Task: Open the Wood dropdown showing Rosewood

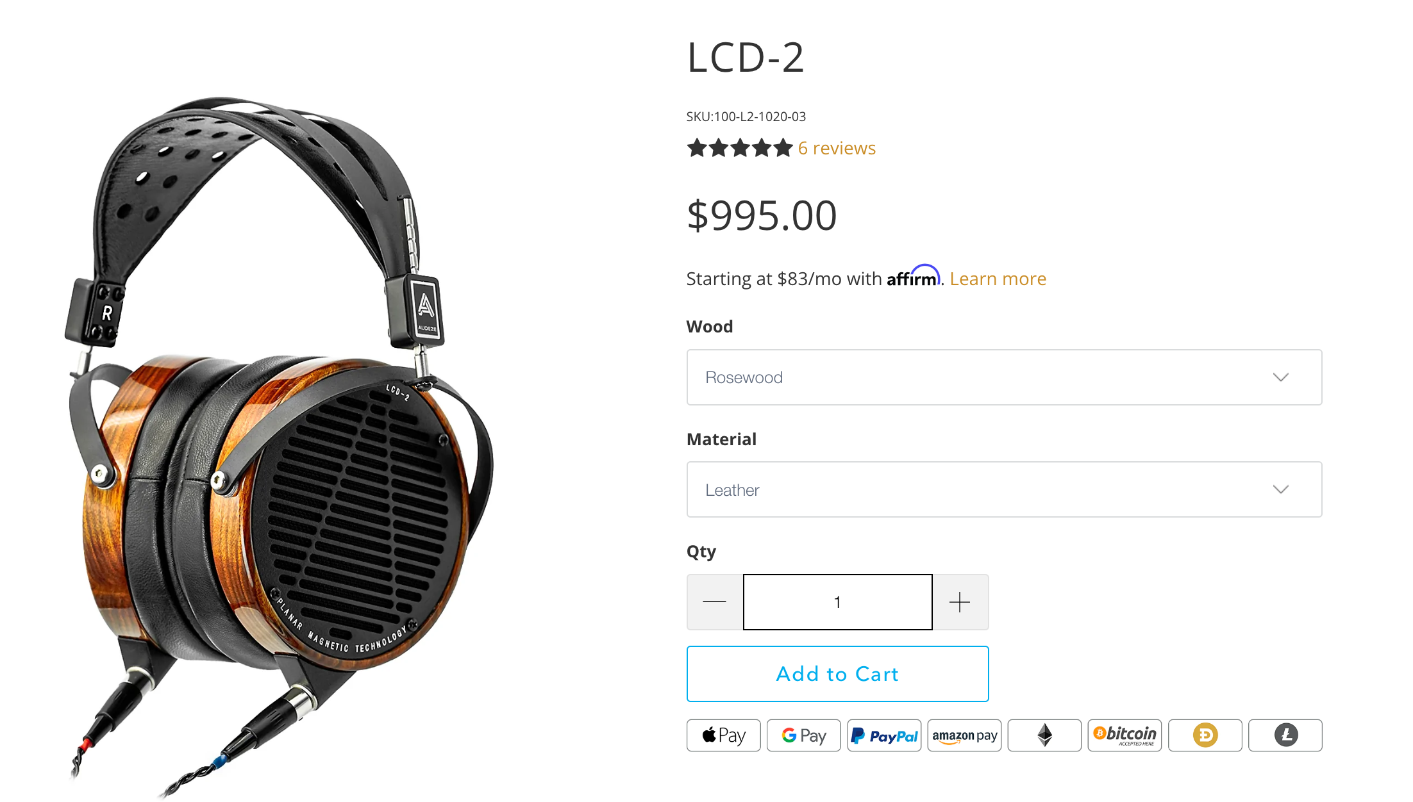Action: click(x=1004, y=377)
